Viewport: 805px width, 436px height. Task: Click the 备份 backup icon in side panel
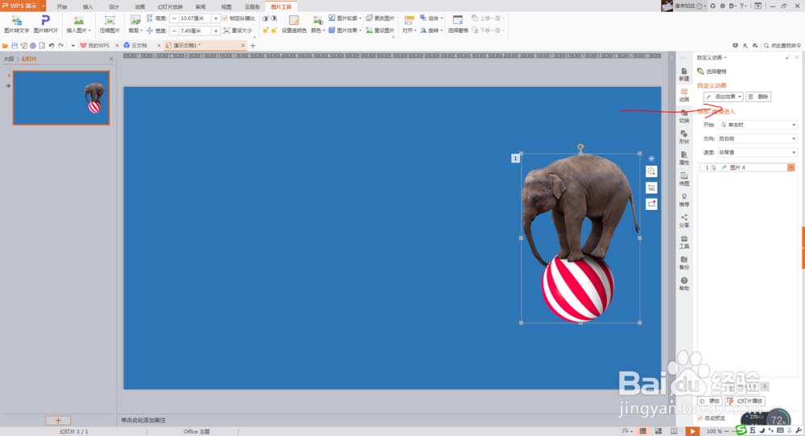683,263
